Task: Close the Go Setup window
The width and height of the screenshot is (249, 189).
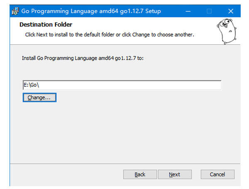Action: coord(231,11)
